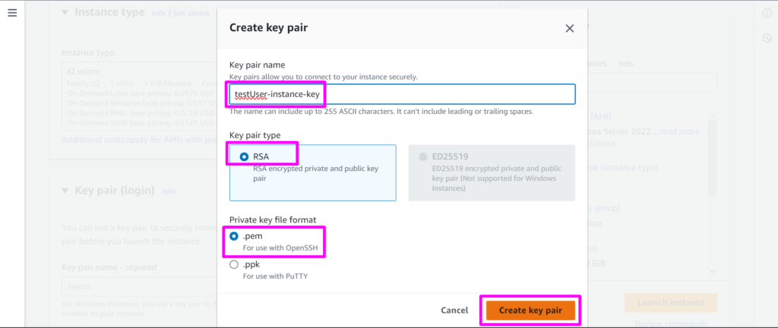Screen dimensions: 778x328
Task: Collapse the Instance type section
Action: coord(65,12)
